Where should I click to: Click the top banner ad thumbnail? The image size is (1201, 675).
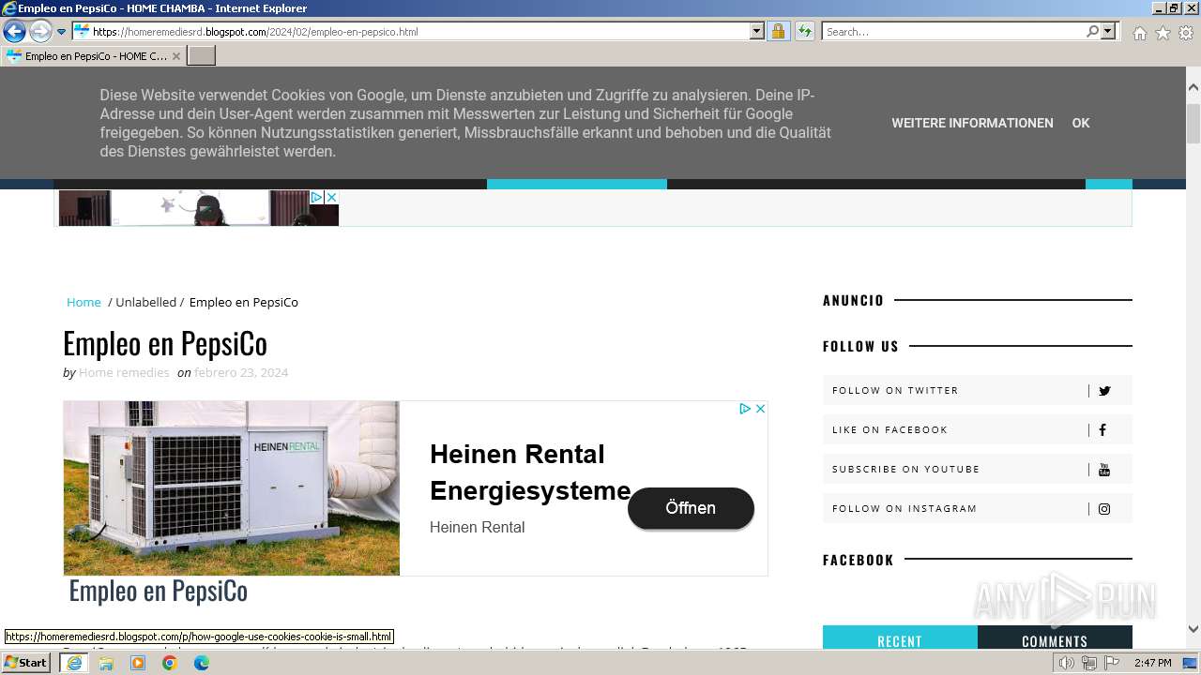coord(199,208)
